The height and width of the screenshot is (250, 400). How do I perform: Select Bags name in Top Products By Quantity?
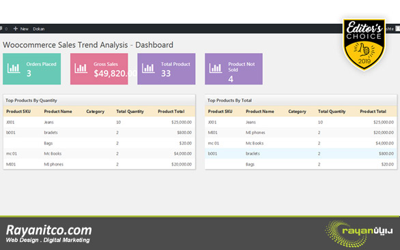tap(48, 143)
